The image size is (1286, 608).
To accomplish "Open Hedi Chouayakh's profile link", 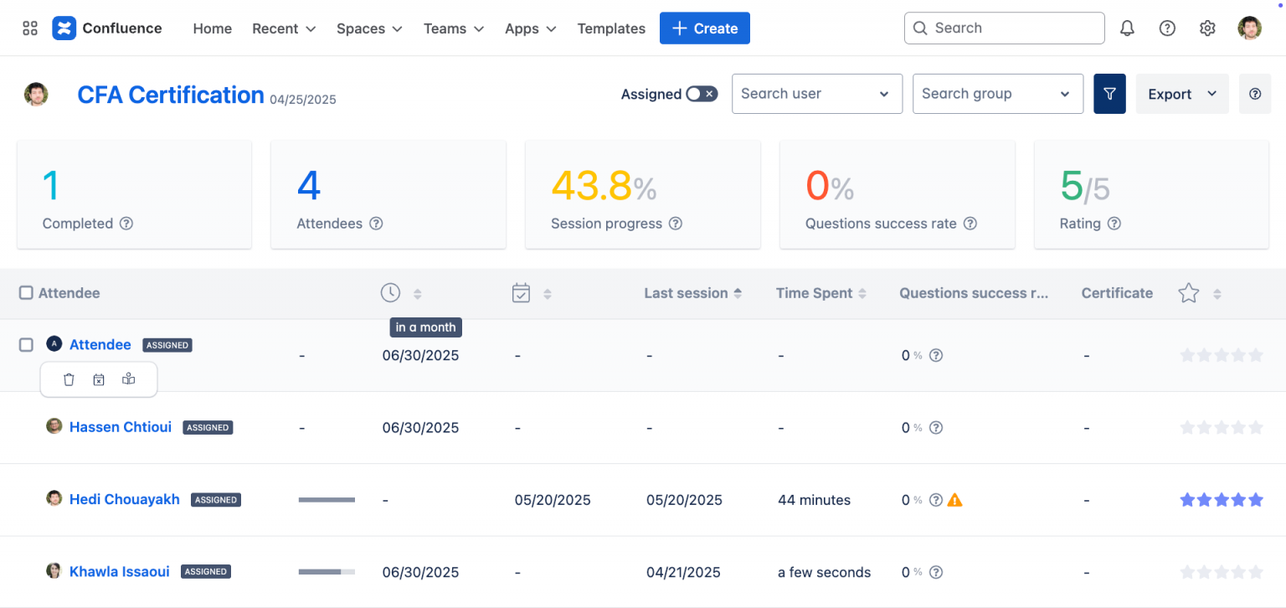I will pyautogui.click(x=124, y=499).
